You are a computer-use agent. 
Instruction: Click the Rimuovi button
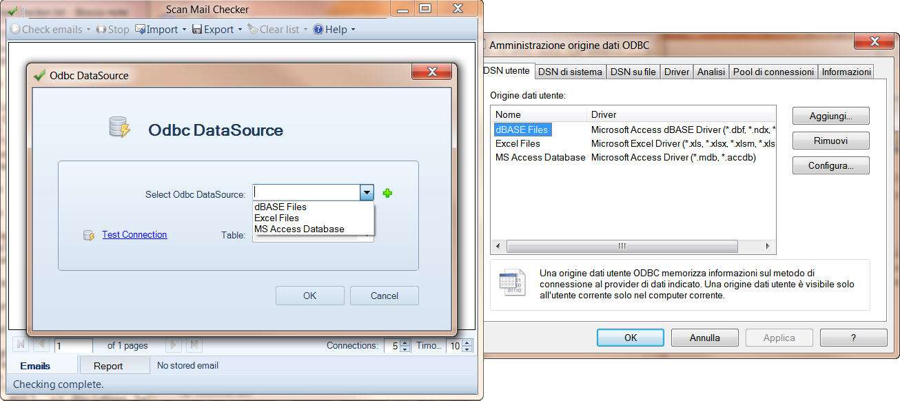coord(830,141)
